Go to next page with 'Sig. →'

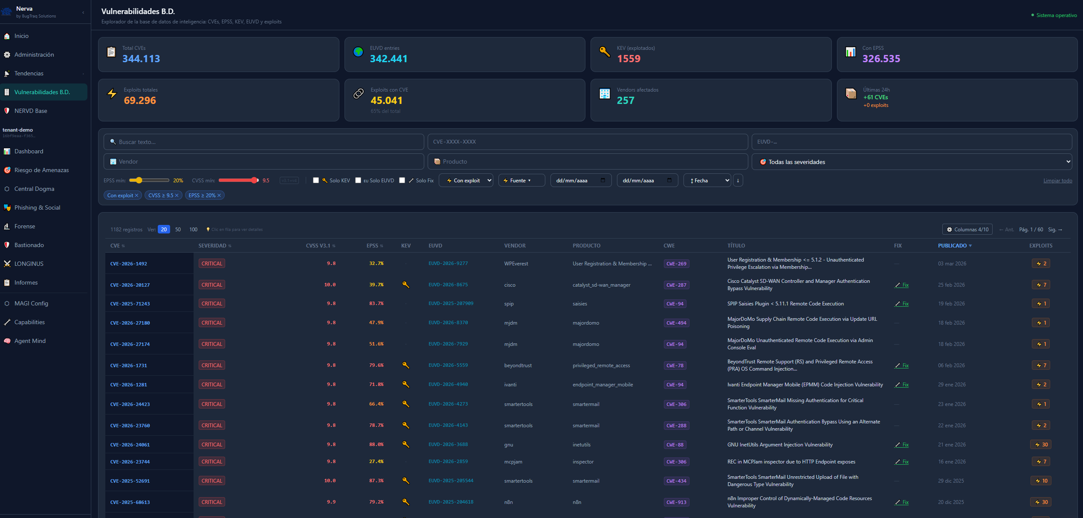pyautogui.click(x=1055, y=230)
